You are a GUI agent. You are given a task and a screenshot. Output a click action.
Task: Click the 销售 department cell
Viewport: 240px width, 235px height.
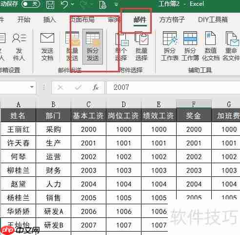tap(53, 197)
